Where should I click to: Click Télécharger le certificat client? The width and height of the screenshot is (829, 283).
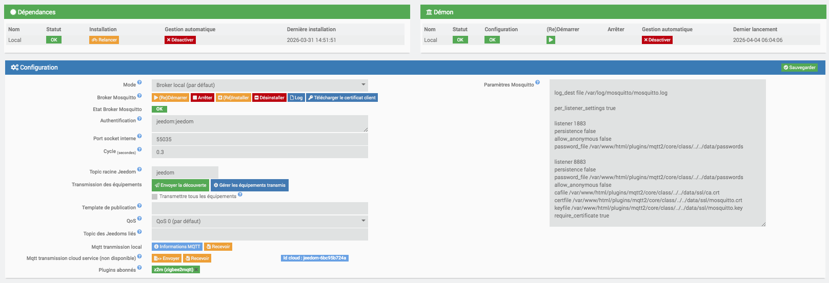click(x=342, y=98)
